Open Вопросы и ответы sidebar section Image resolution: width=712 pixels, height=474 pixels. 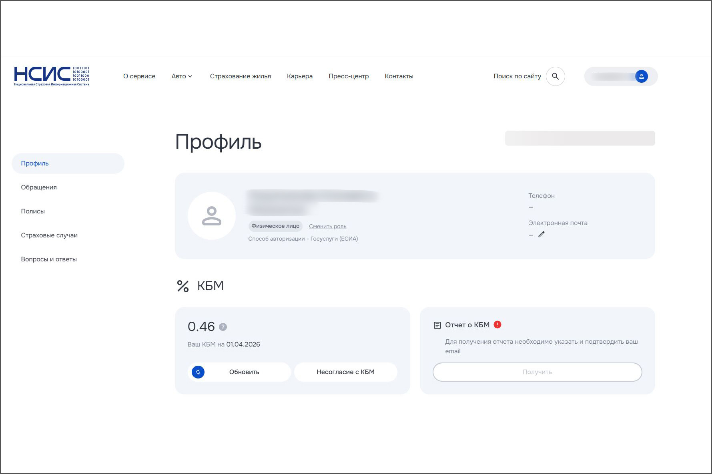click(x=49, y=259)
